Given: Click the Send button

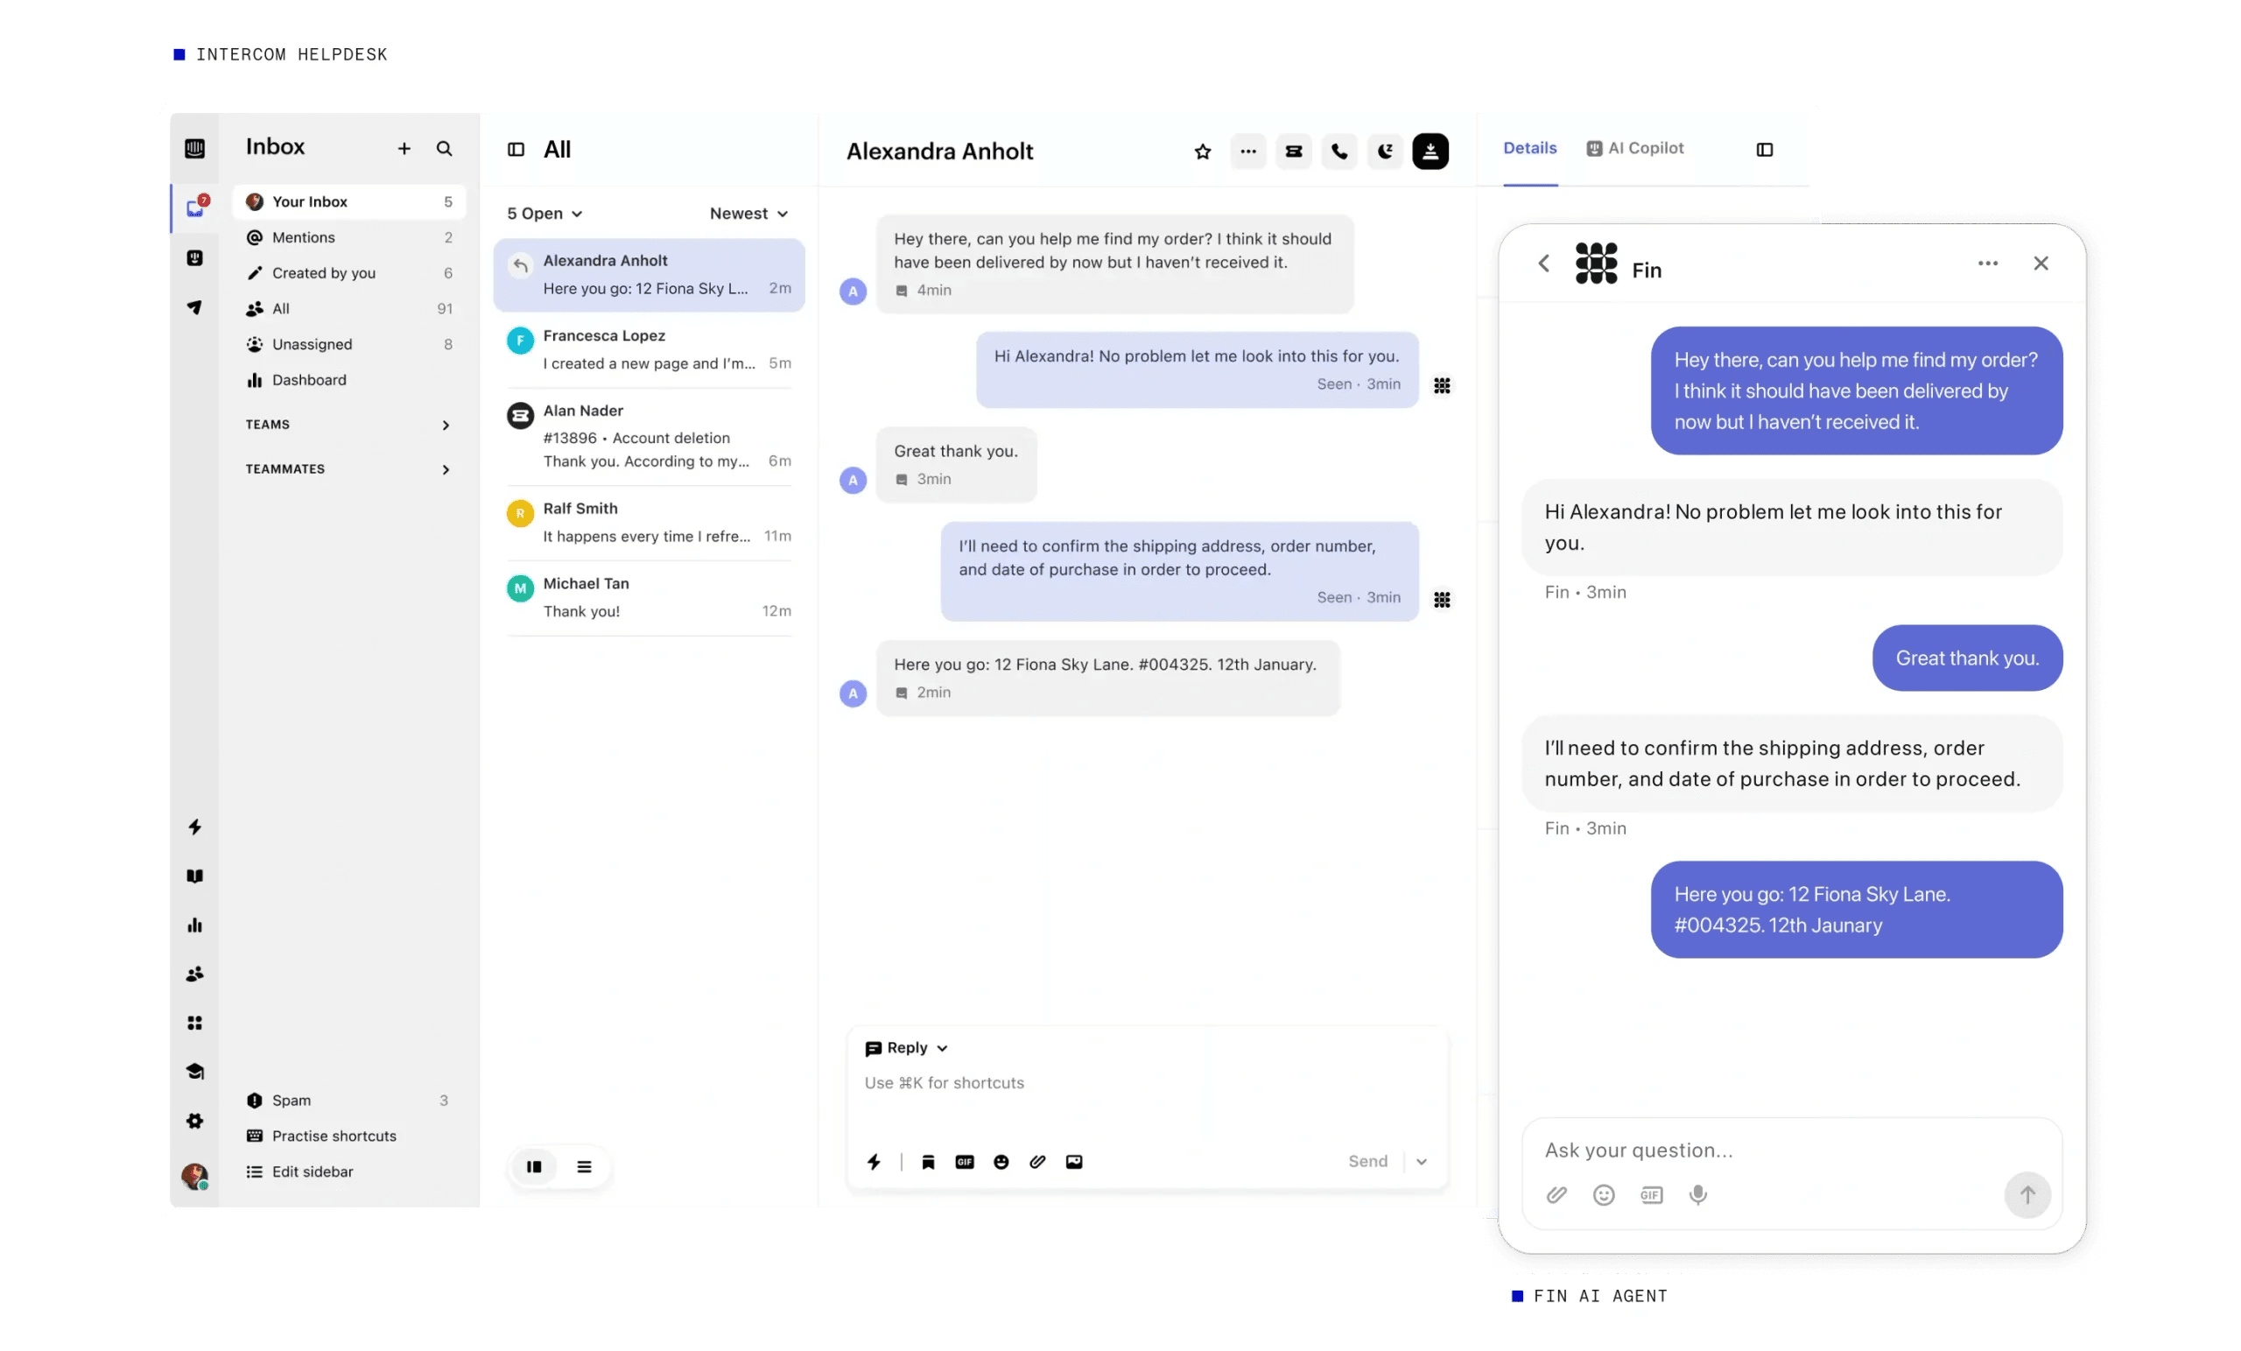Looking at the screenshot, I should [1367, 1162].
